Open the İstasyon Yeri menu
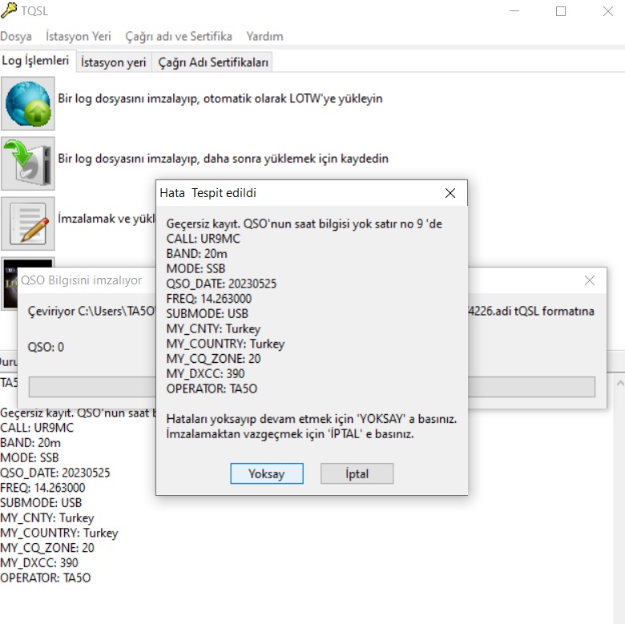This screenshot has width=625, height=624. point(79,36)
